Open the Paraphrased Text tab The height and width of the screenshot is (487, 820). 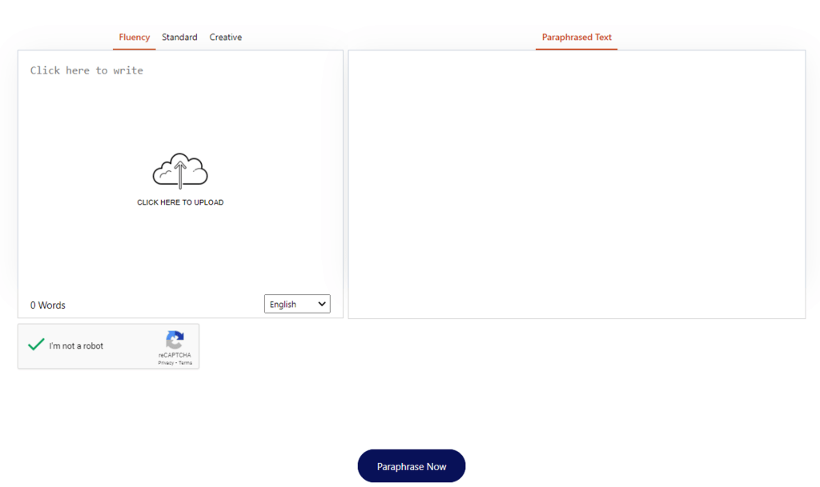(x=577, y=38)
